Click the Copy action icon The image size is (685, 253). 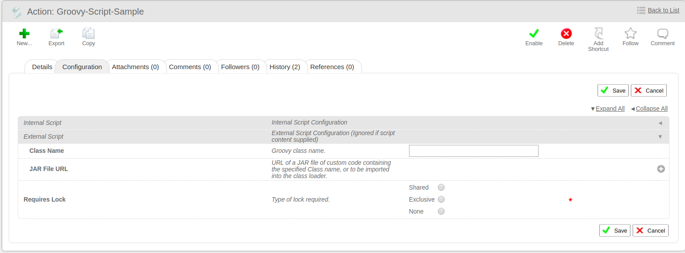click(x=88, y=34)
